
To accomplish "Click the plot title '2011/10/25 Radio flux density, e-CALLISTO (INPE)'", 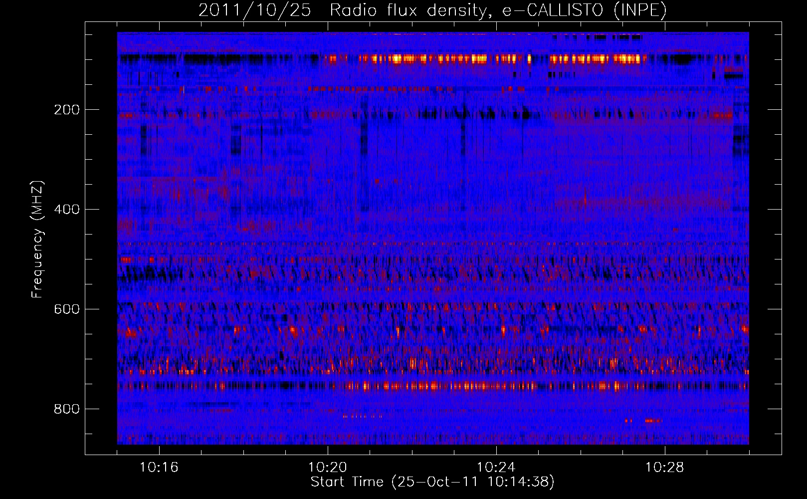I will (x=432, y=10).
